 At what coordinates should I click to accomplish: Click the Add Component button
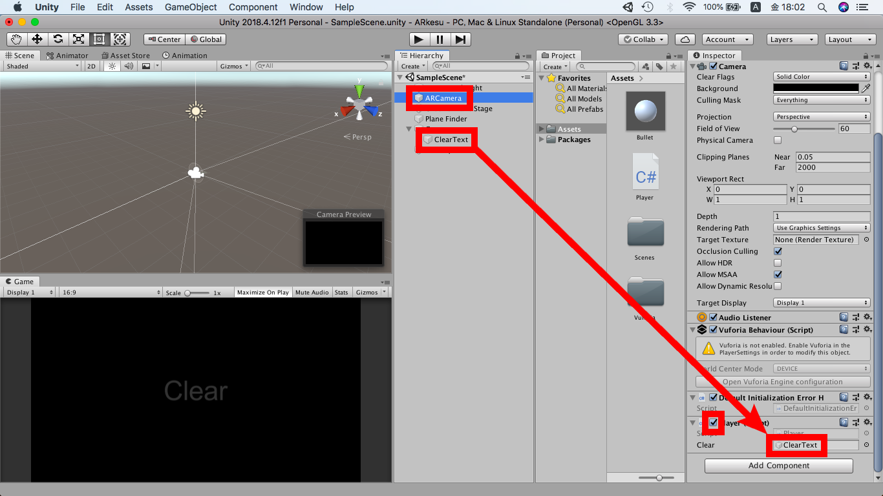pos(779,466)
